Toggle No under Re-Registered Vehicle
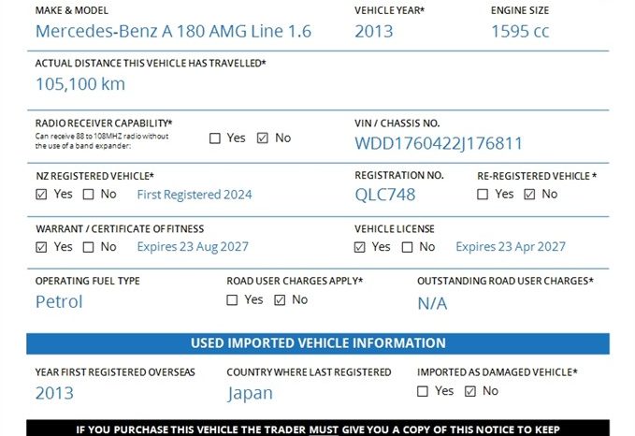This screenshot has width=635, height=436. [x=529, y=195]
